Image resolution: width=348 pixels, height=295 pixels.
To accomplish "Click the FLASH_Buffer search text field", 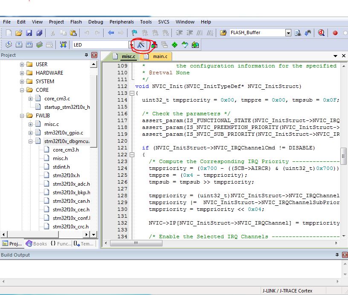I will point(257,33).
